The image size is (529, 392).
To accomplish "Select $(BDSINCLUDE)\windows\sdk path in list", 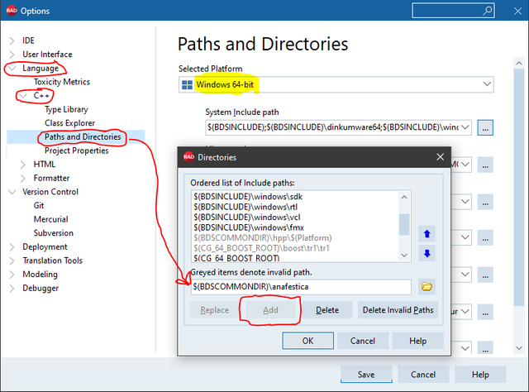I will (x=248, y=197).
